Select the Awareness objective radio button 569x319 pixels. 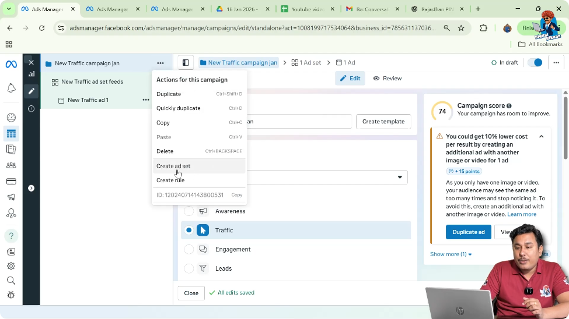188,211
